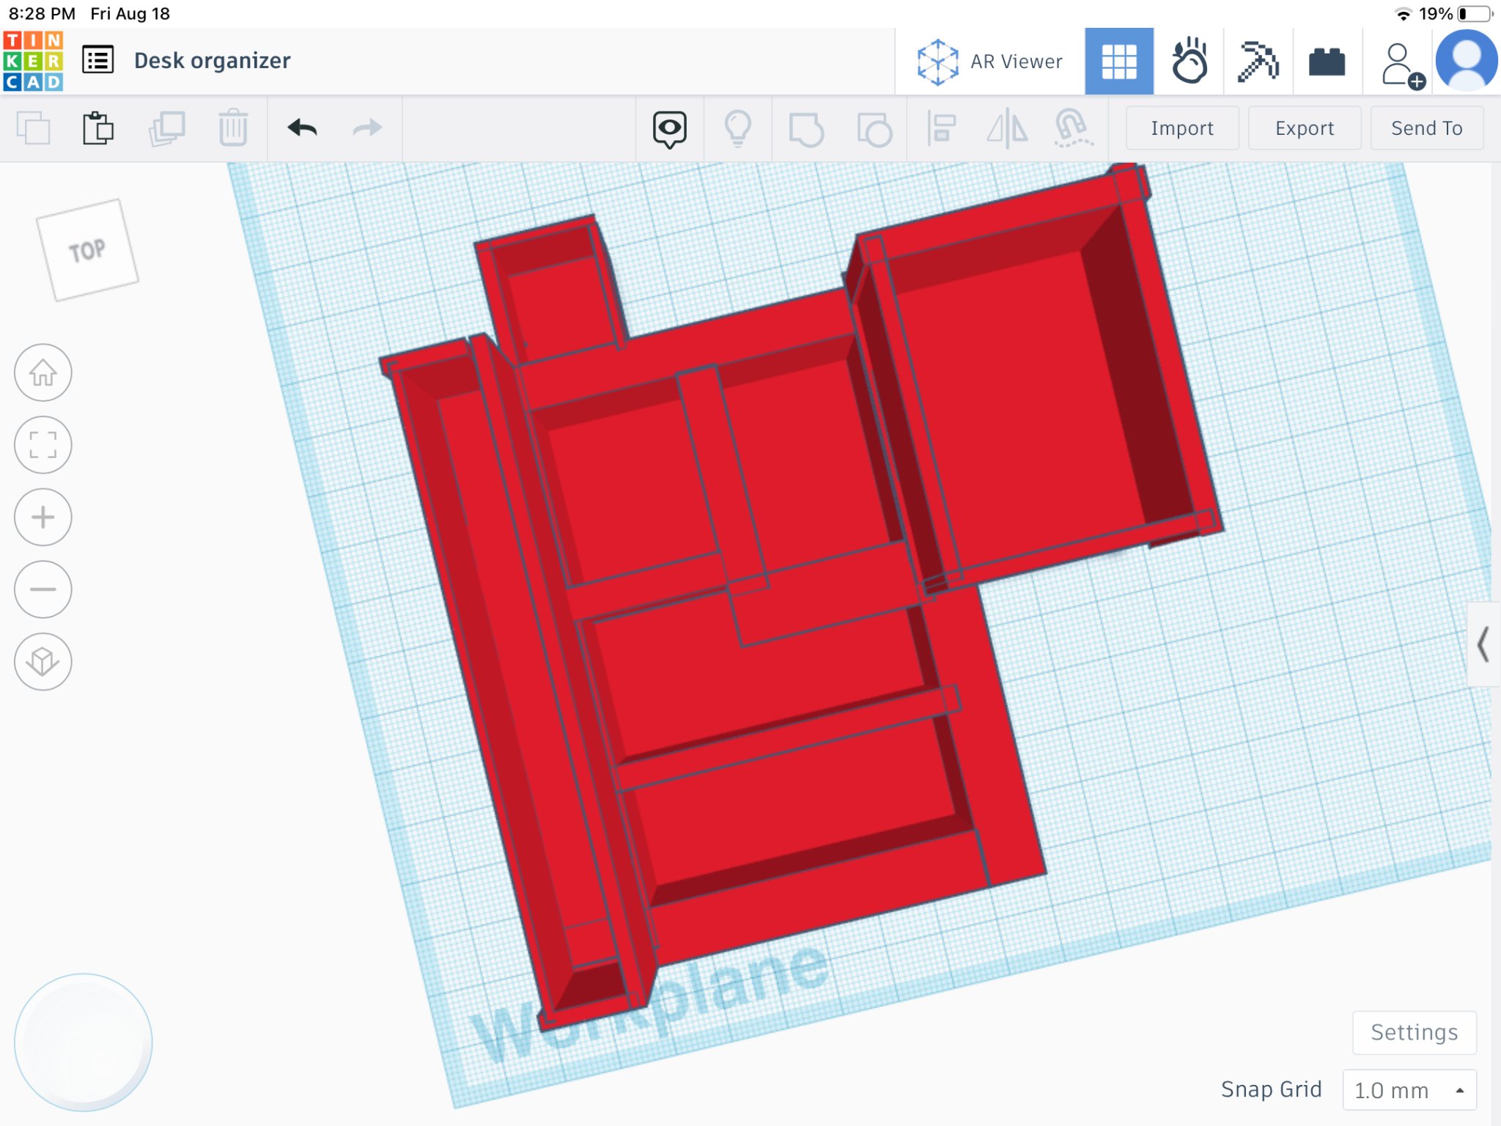This screenshot has width=1501, height=1126.
Task: Click the home view button
Action: [x=43, y=372]
